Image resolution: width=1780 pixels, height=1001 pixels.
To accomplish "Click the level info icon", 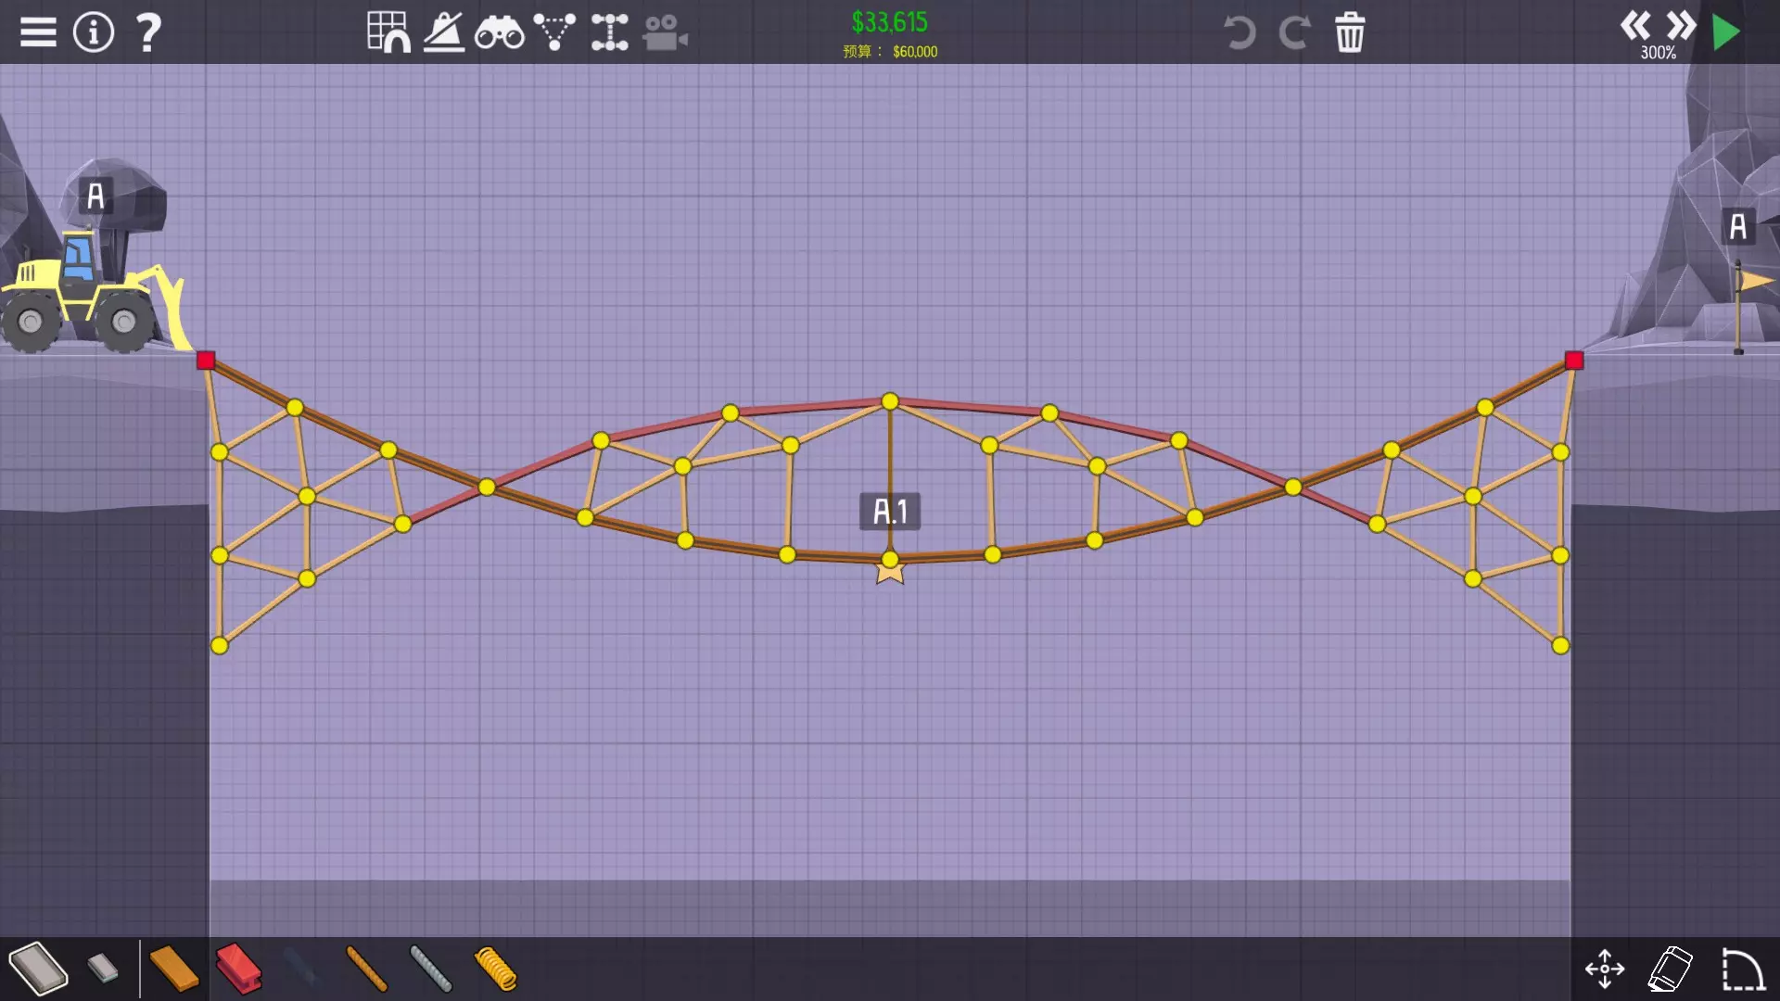I will [94, 32].
